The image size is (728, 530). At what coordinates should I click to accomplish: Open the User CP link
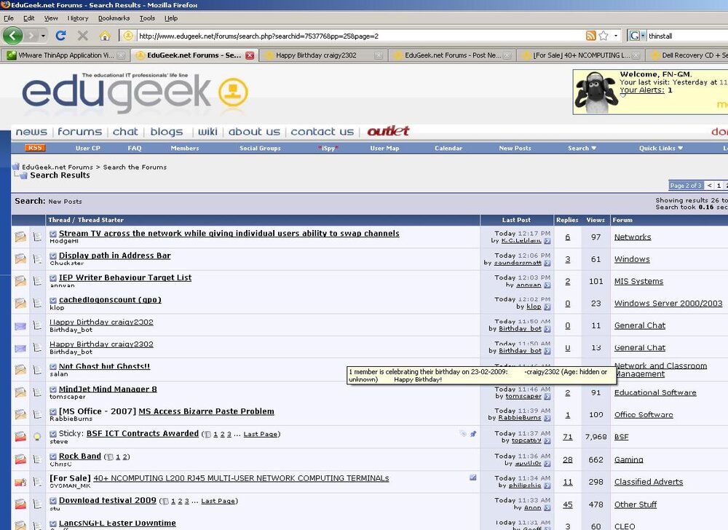[x=88, y=148]
